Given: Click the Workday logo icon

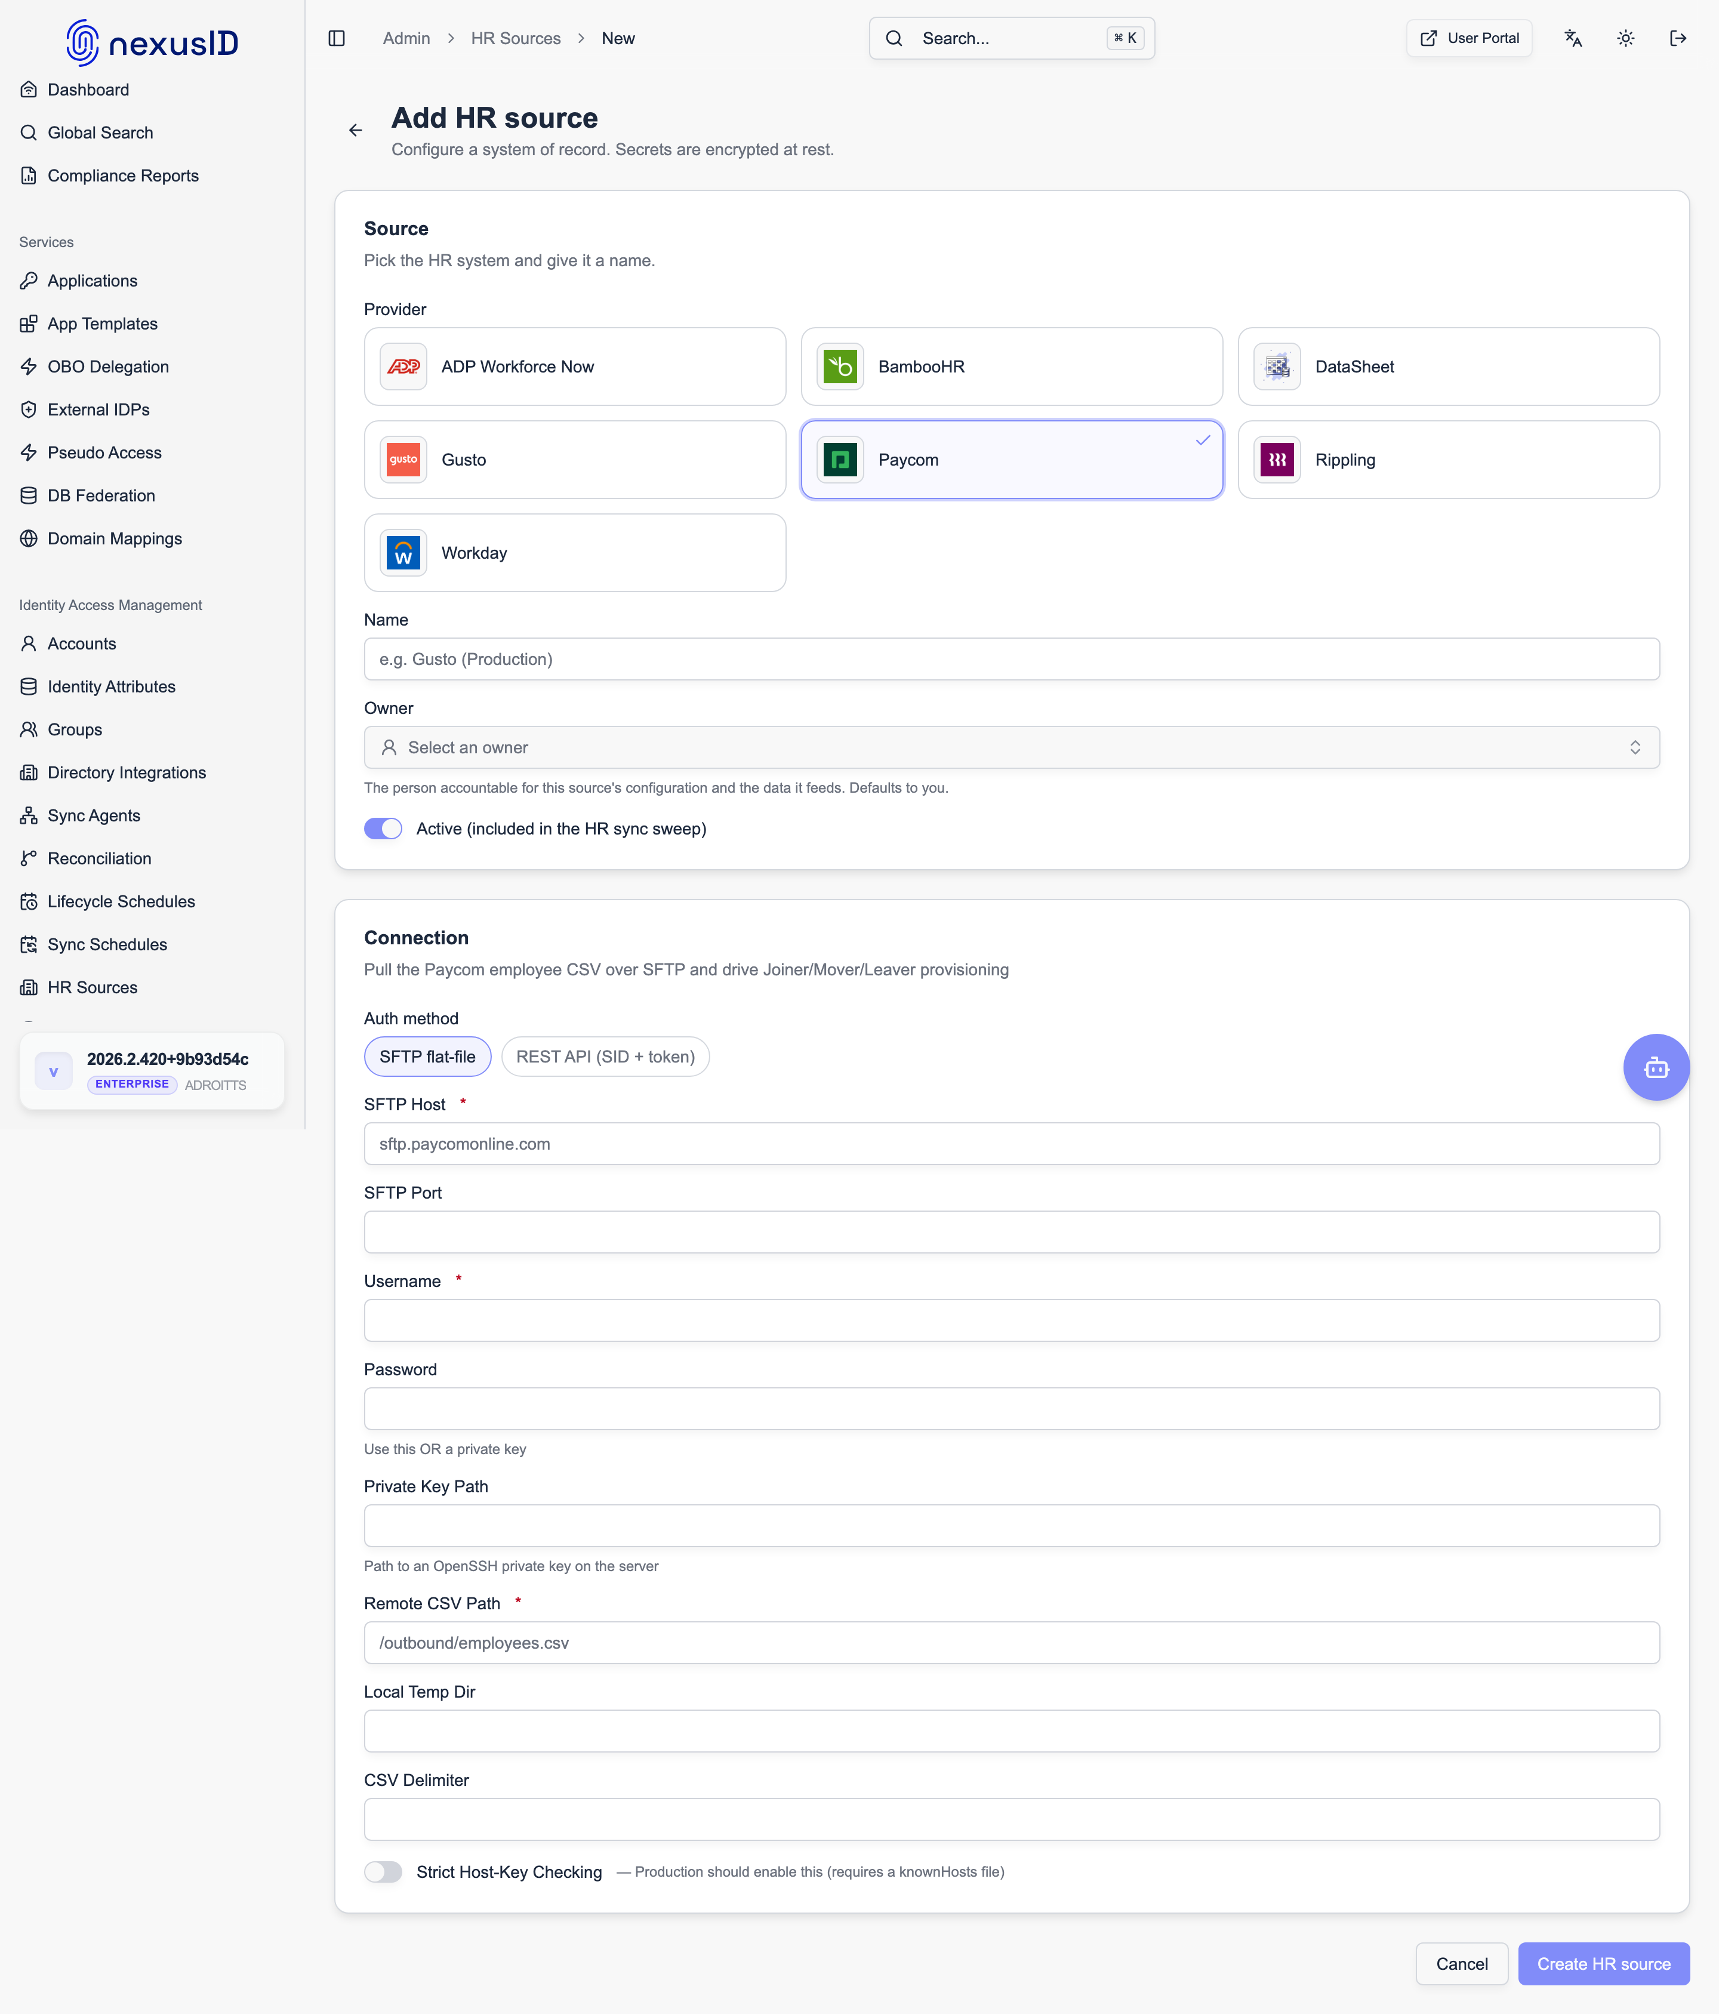Looking at the screenshot, I should [403, 553].
